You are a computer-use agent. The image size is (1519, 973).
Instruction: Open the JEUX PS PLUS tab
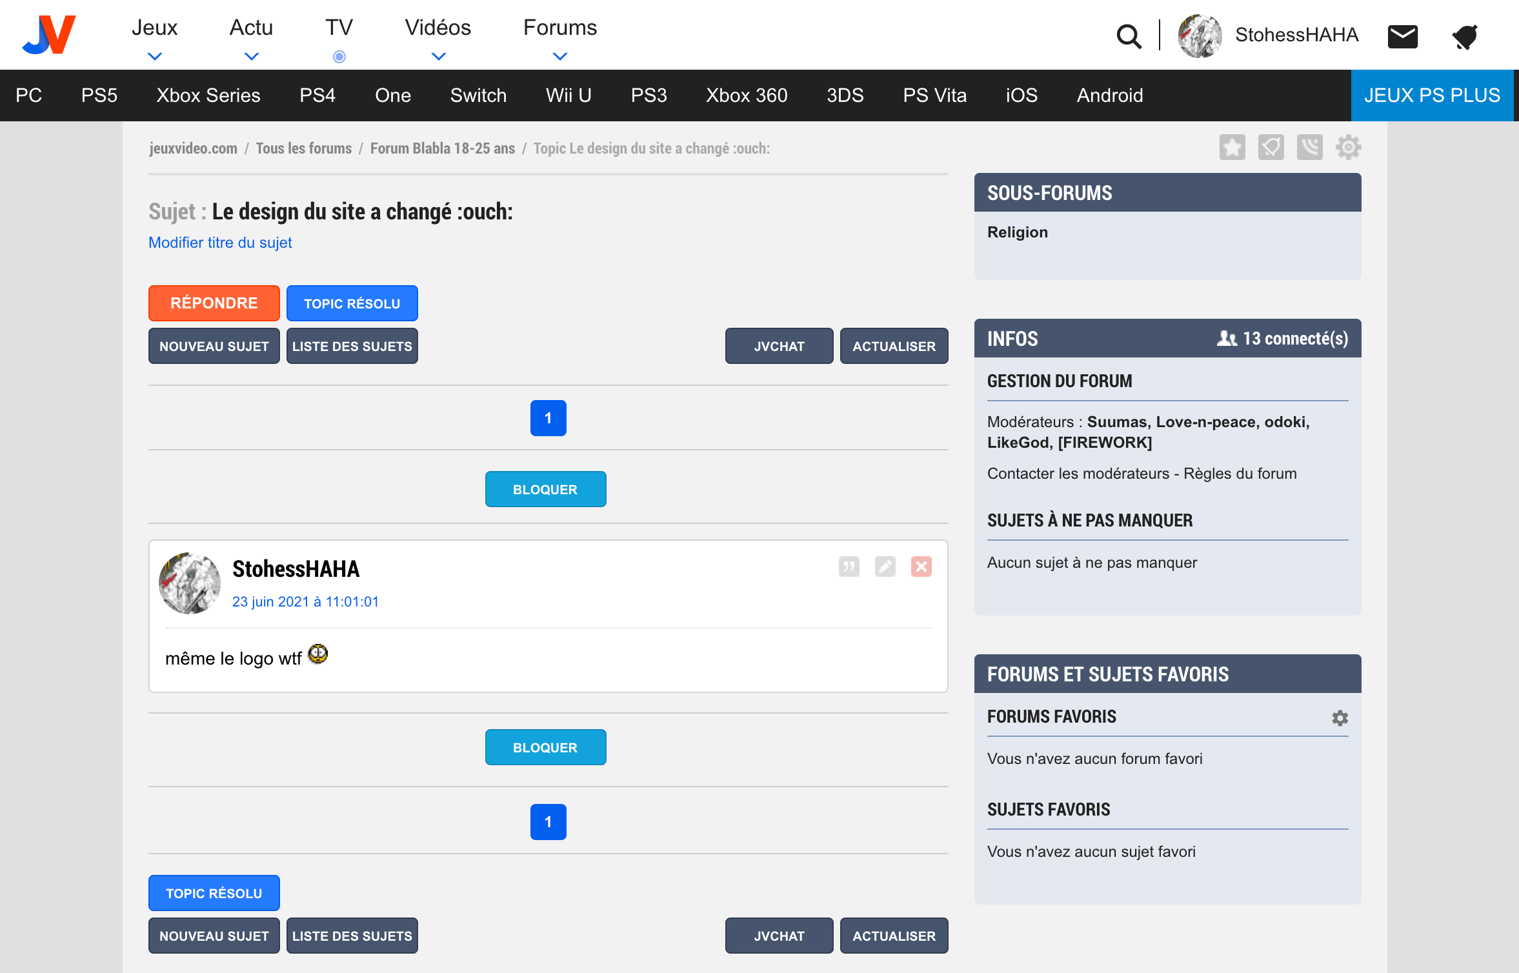coord(1431,95)
